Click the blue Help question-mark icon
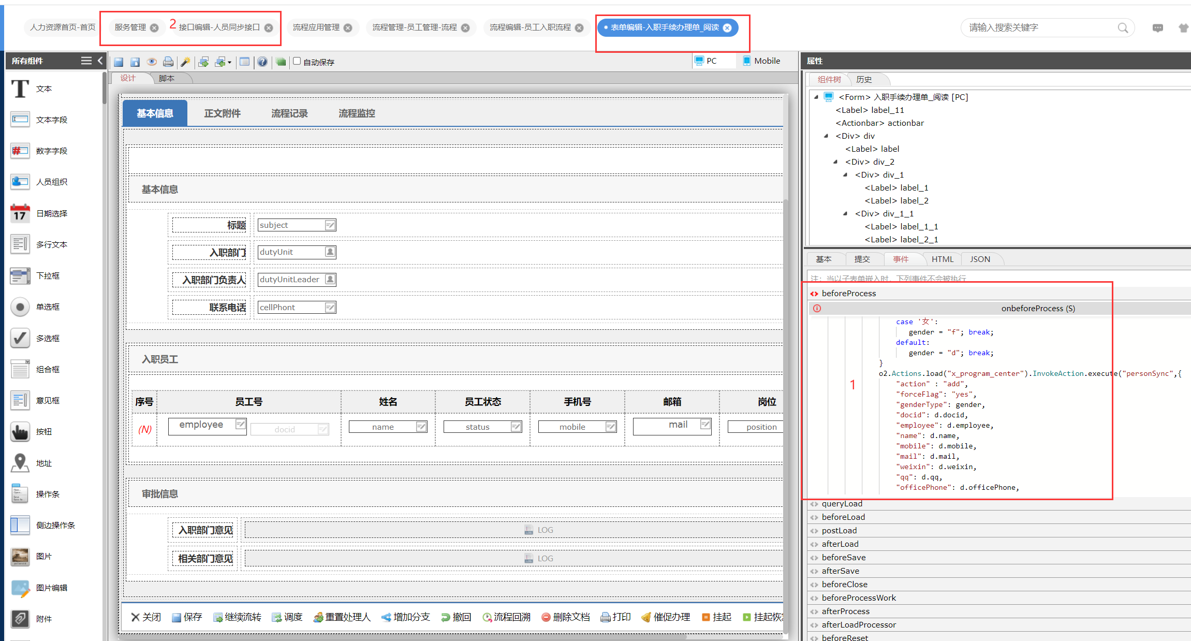The width and height of the screenshot is (1191, 641). point(262,62)
